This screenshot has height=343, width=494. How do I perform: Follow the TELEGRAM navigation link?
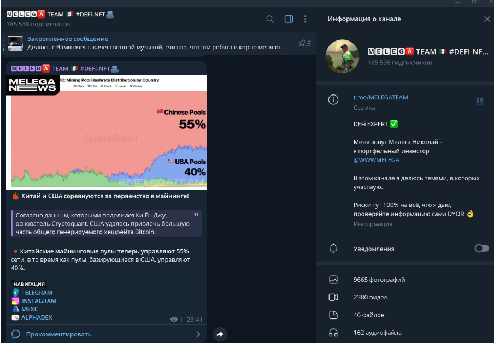[x=37, y=293]
